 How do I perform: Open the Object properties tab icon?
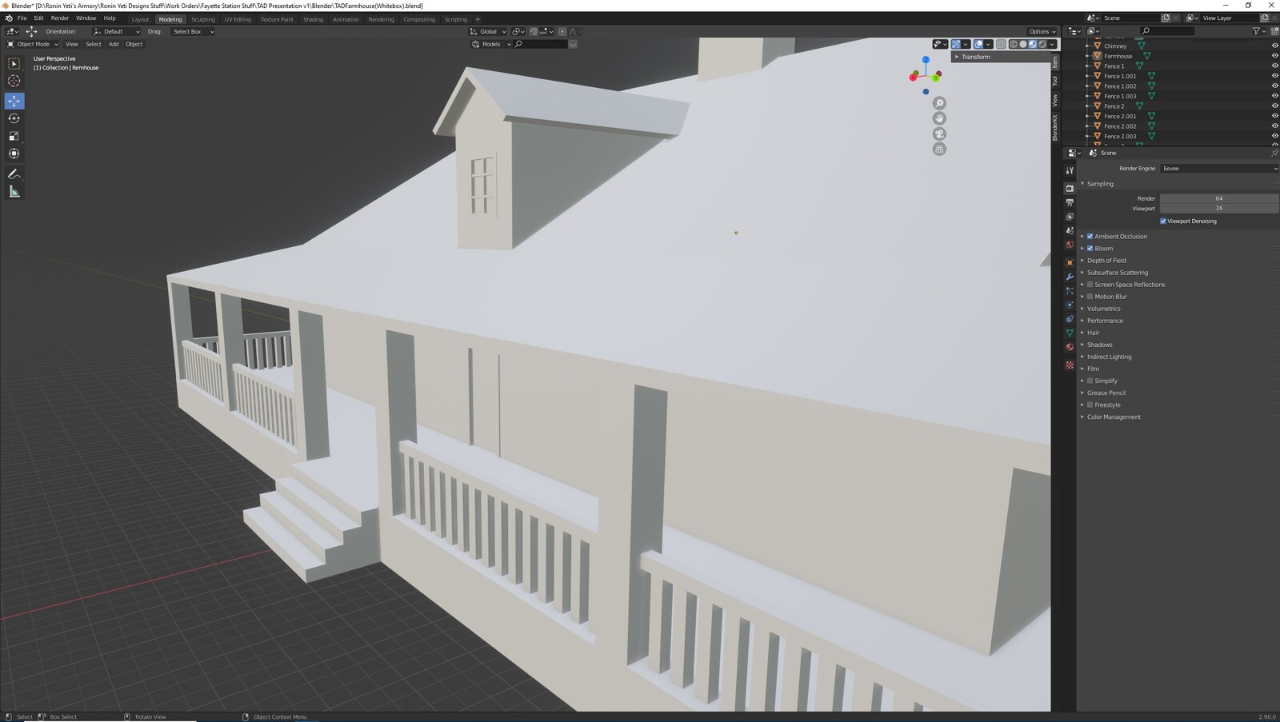pyautogui.click(x=1070, y=262)
